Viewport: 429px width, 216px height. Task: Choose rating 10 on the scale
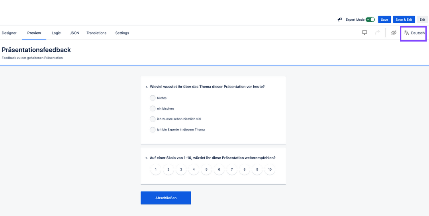pos(270,169)
